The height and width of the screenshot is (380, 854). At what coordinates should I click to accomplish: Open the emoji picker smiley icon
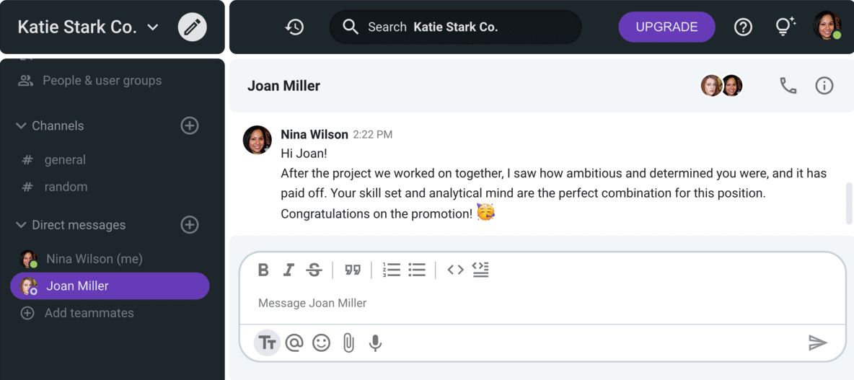pos(322,343)
